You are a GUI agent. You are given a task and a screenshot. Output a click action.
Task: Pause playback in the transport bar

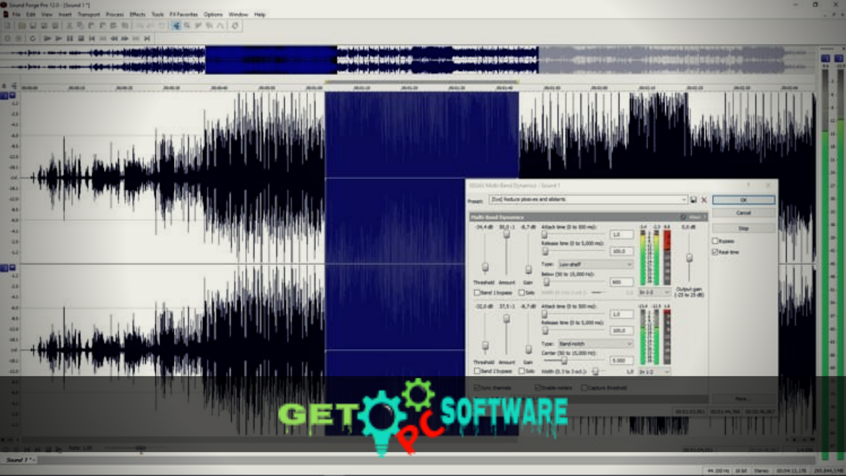pyautogui.click(x=69, y=39)
